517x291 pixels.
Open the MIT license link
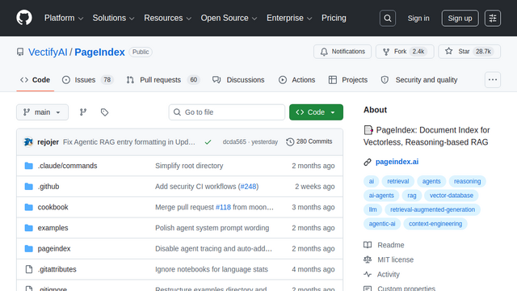tap(395, 259)
